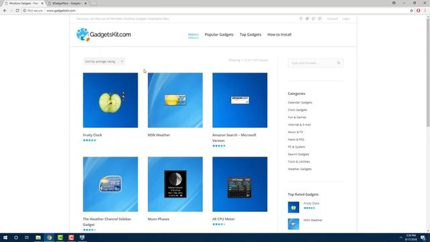
Task: Open the Moon Phases gadget thumbnail
Action: pos(175,184)
